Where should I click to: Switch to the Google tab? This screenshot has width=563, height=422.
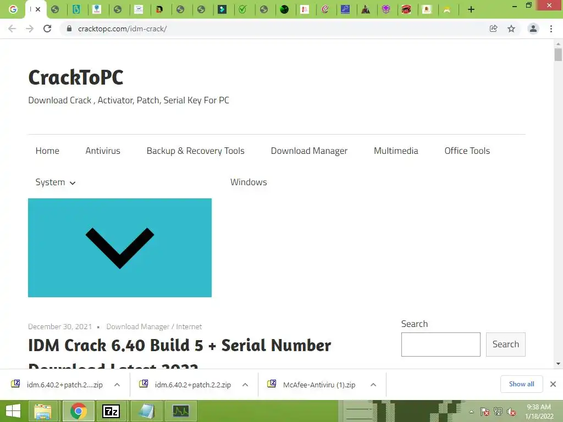point(13,9)
